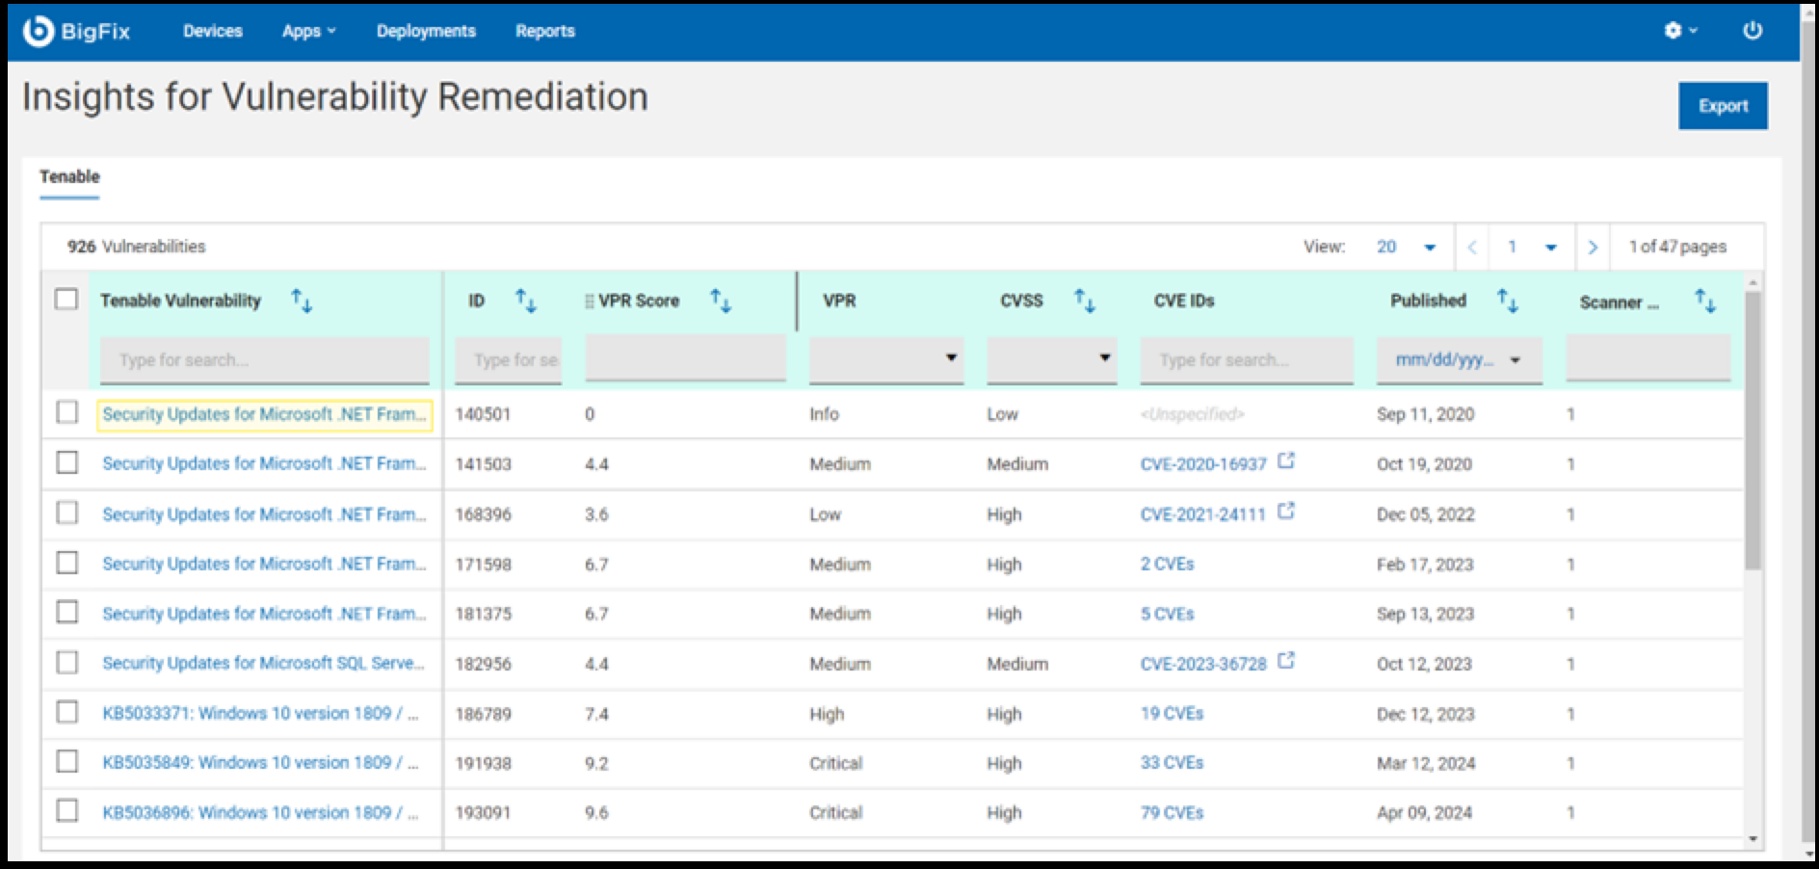
Task: Check the row for vulnerability ID 140501
Action: (66, 414)
